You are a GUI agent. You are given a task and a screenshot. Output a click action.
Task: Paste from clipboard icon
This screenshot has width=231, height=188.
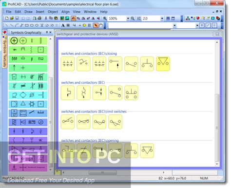(x=56, y=19)
